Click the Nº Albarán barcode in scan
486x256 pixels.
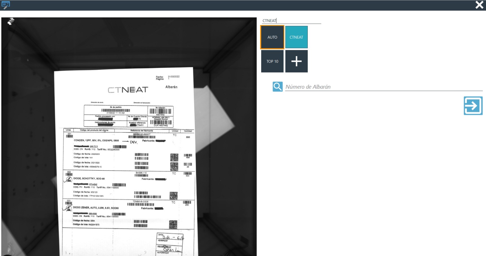160,111
